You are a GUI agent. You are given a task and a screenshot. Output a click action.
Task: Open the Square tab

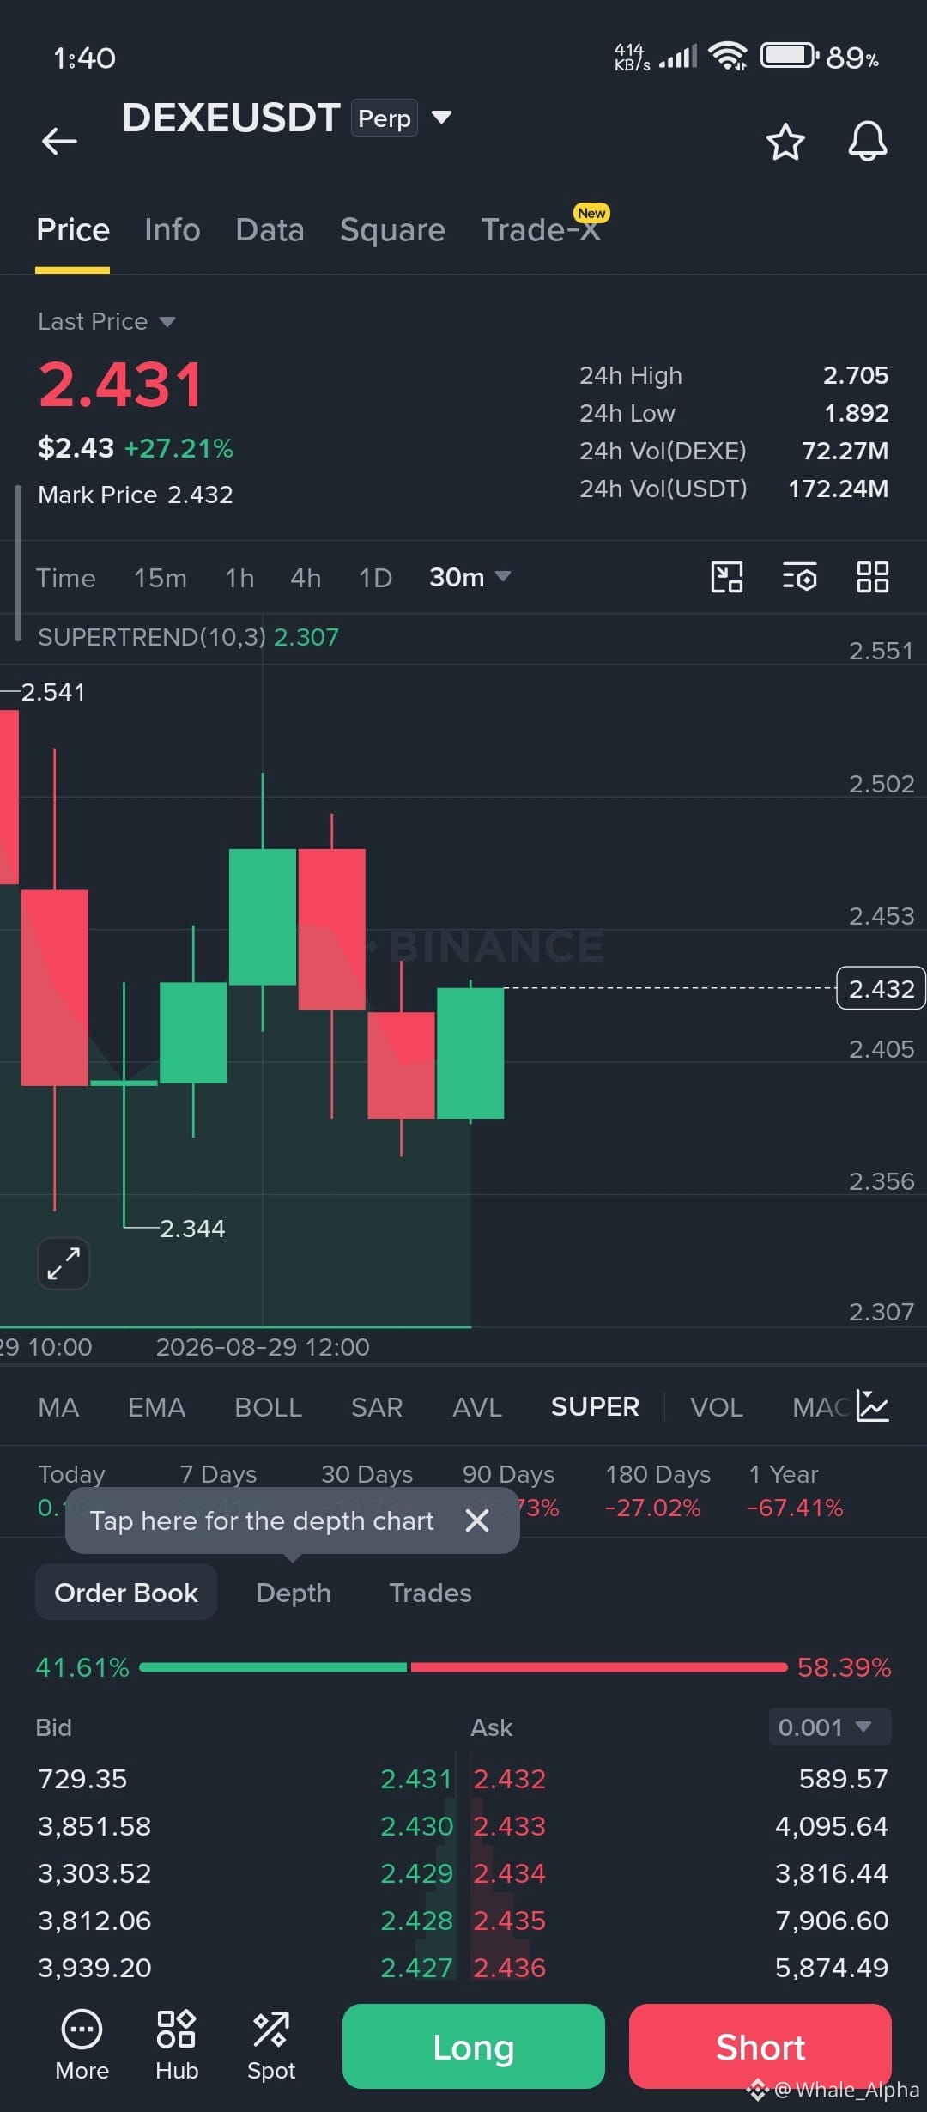pyautogui.click(x=392, y=230)
